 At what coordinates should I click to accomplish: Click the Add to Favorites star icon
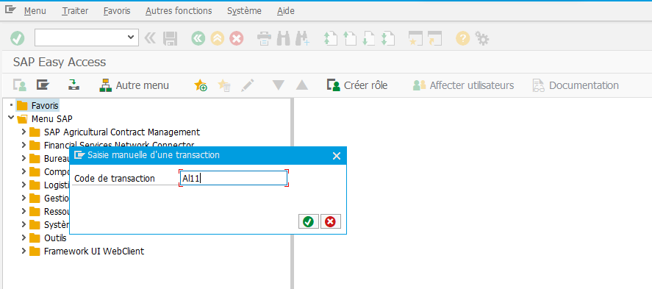tap(201, 85)
